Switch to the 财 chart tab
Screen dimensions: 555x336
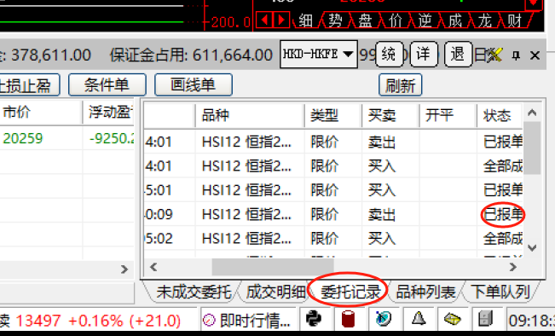pyautogui.click(x=515, y=20)
